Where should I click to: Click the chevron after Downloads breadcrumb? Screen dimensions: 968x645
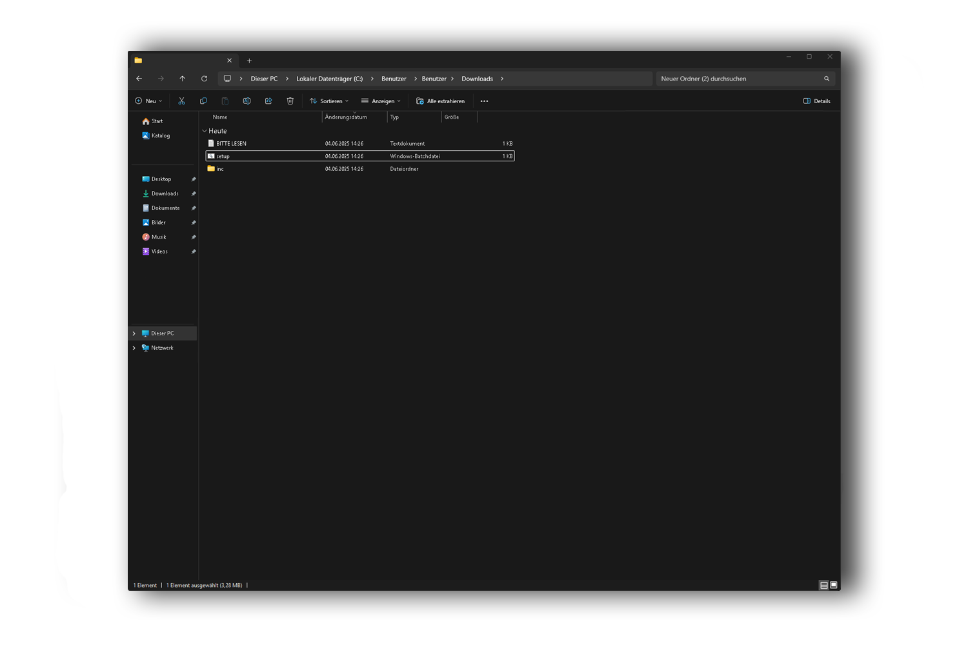[502, 79]
